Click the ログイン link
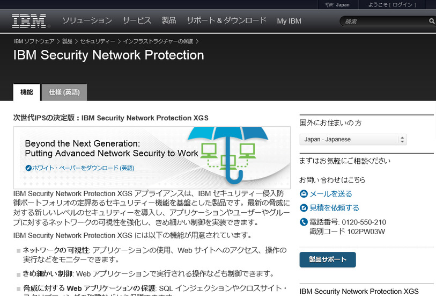This screenshot has width=436, height=296. [403, 5]
